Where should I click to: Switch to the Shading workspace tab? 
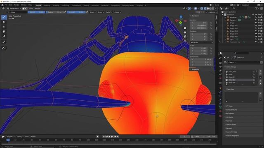pyautogui.click(x=86, y=5)
